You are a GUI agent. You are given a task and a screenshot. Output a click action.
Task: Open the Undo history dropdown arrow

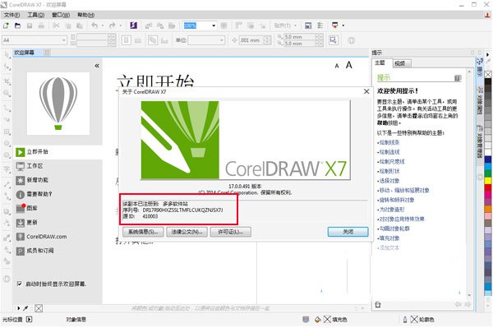click(x=103, y=25)
